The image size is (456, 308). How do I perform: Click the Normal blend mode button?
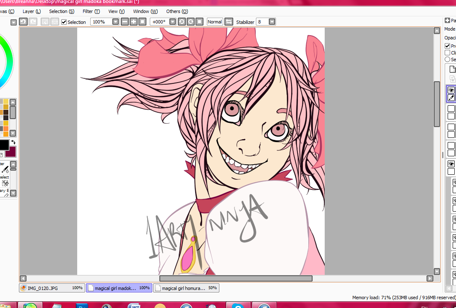tap(215, 22)
